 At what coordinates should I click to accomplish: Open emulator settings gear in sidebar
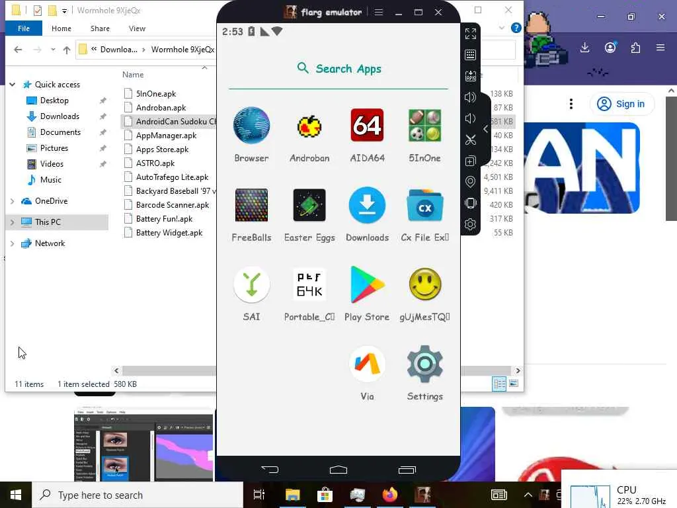(x=470, y=224)
